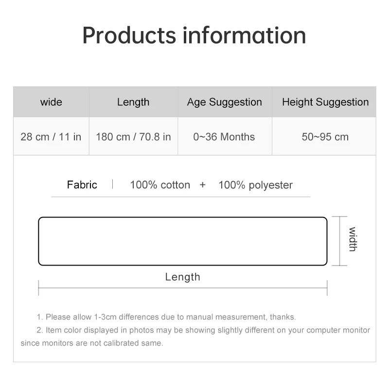Click the rounded rectangle product diagram
Screen dimensions: 389x383
pyautogui.click(x=182, y=241)
